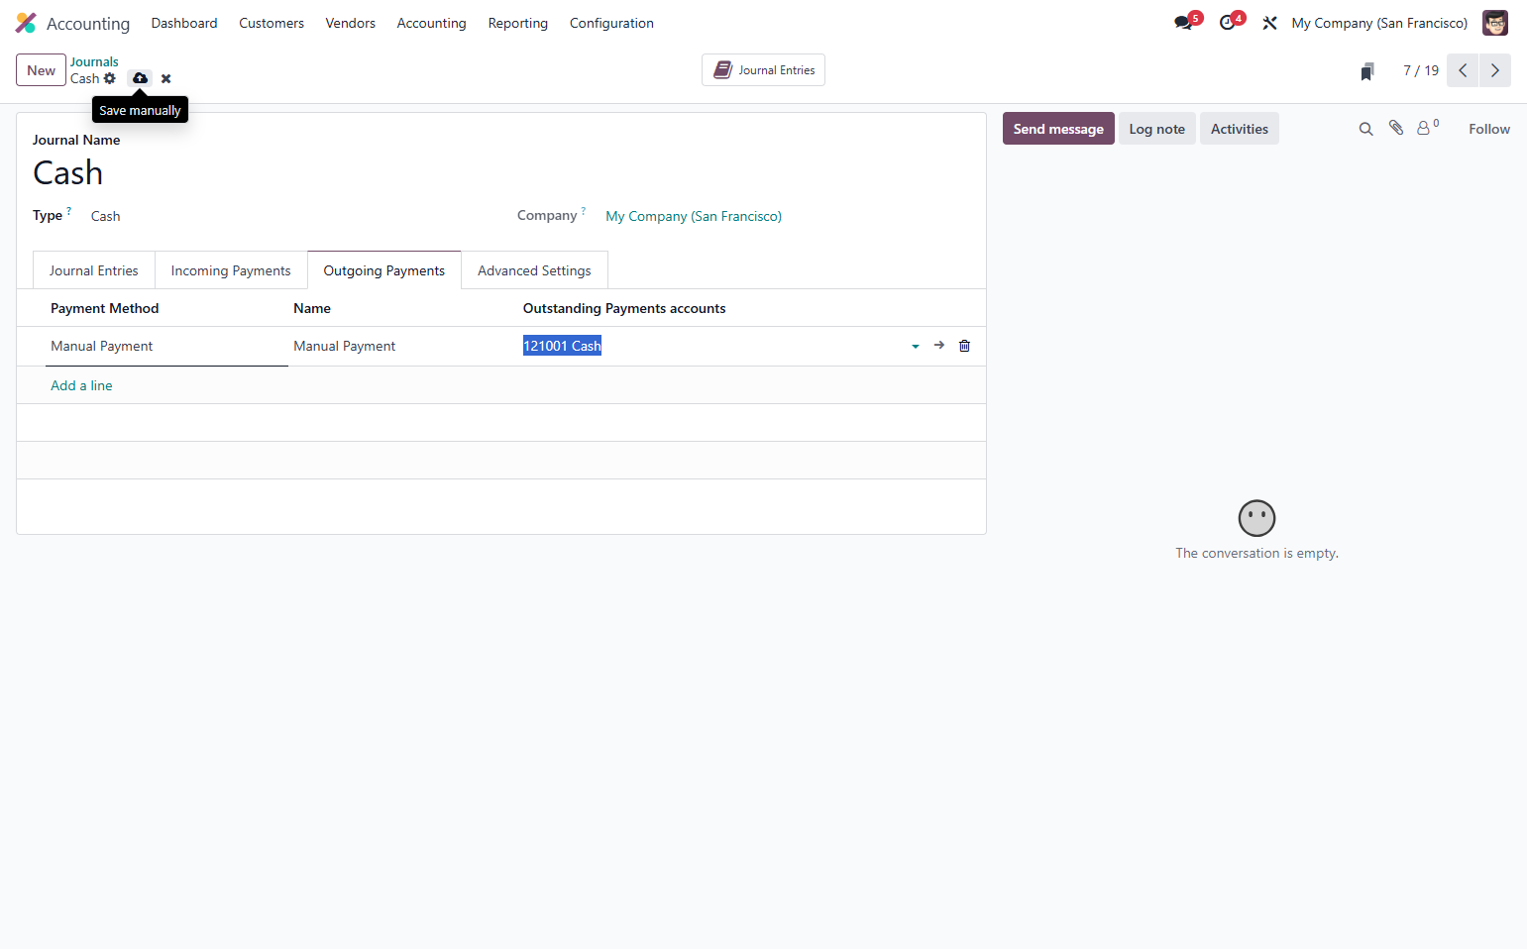Save the record manually via cloud icon
Screen dimensions: 1527x949
[x=140, y=78]
